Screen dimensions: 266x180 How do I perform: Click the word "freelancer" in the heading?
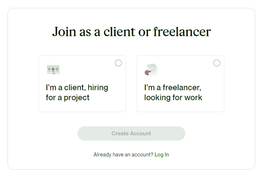(182, 31)
